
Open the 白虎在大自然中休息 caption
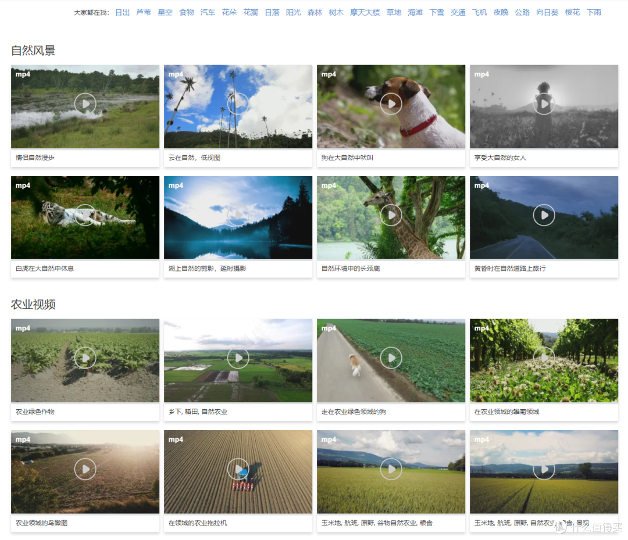click(44, 269)
